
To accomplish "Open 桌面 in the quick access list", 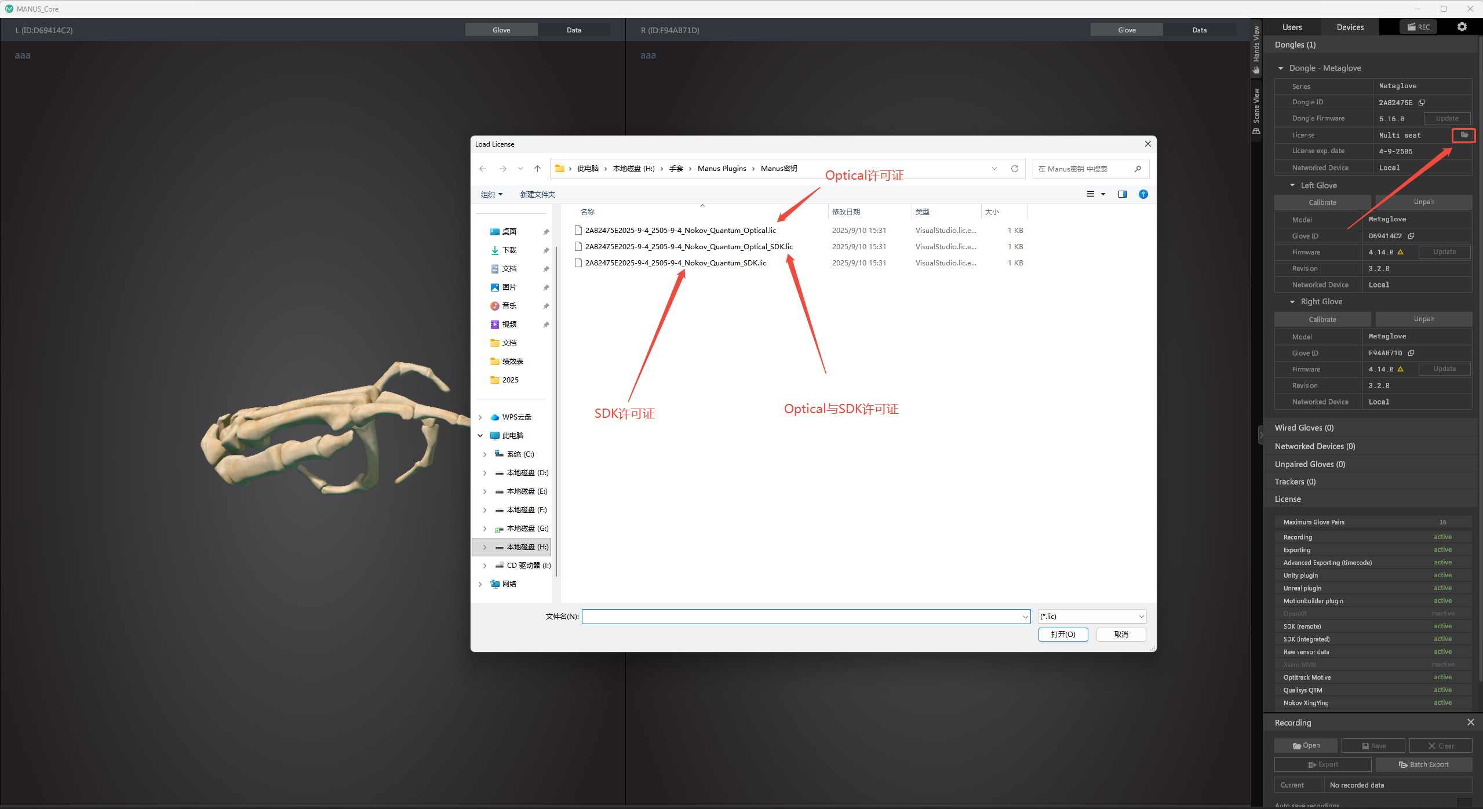I will 509,231.
